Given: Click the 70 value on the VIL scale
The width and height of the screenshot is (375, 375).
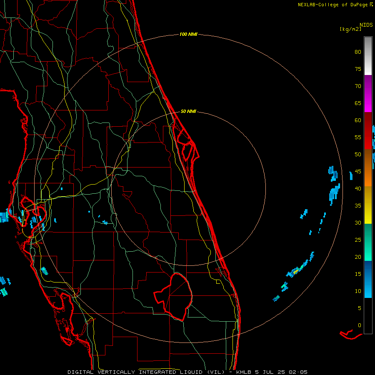Looking at the screenshot, I should pos(358,86).
